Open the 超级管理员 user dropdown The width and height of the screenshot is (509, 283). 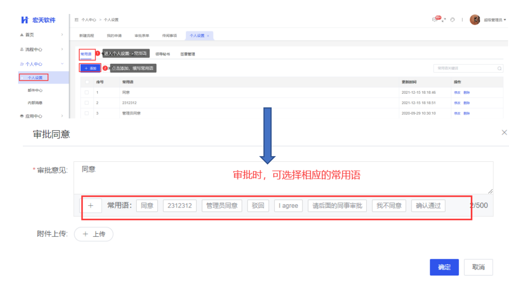pyautogui.click(x=495, y=20)
